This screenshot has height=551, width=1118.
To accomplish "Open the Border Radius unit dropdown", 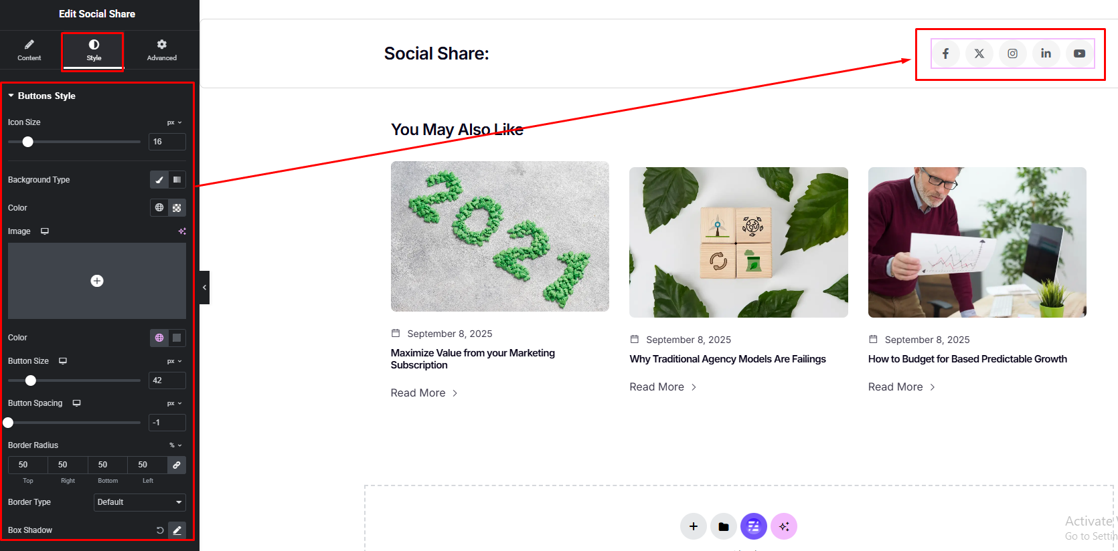I will pos(175,445).
